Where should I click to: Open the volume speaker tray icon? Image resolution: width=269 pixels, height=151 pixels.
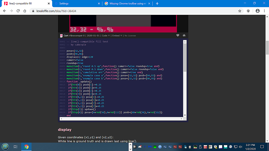coord(240,147)
